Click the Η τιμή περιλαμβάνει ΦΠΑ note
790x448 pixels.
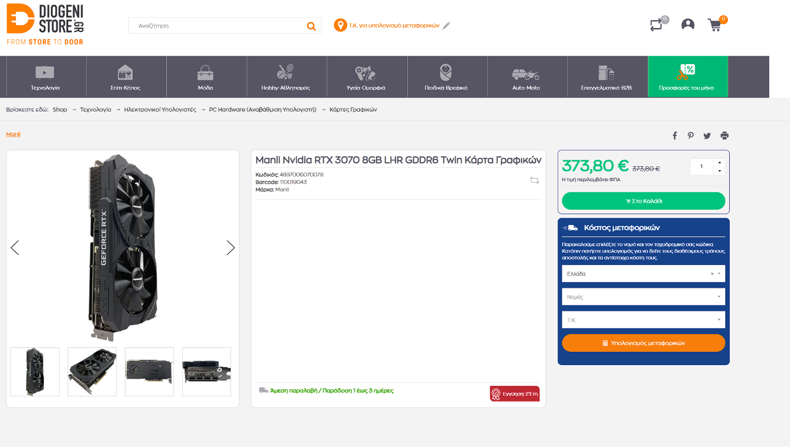591,180
